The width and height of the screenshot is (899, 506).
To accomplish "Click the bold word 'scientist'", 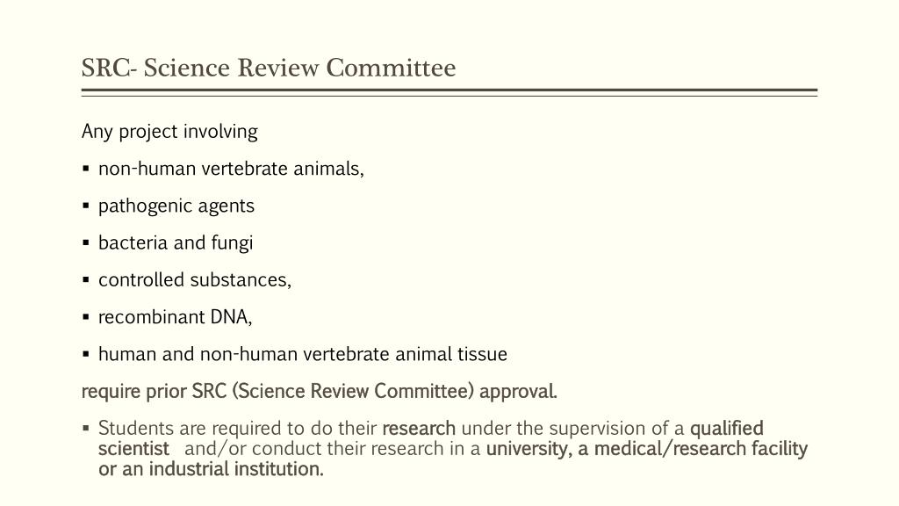I will pos(133,449).
